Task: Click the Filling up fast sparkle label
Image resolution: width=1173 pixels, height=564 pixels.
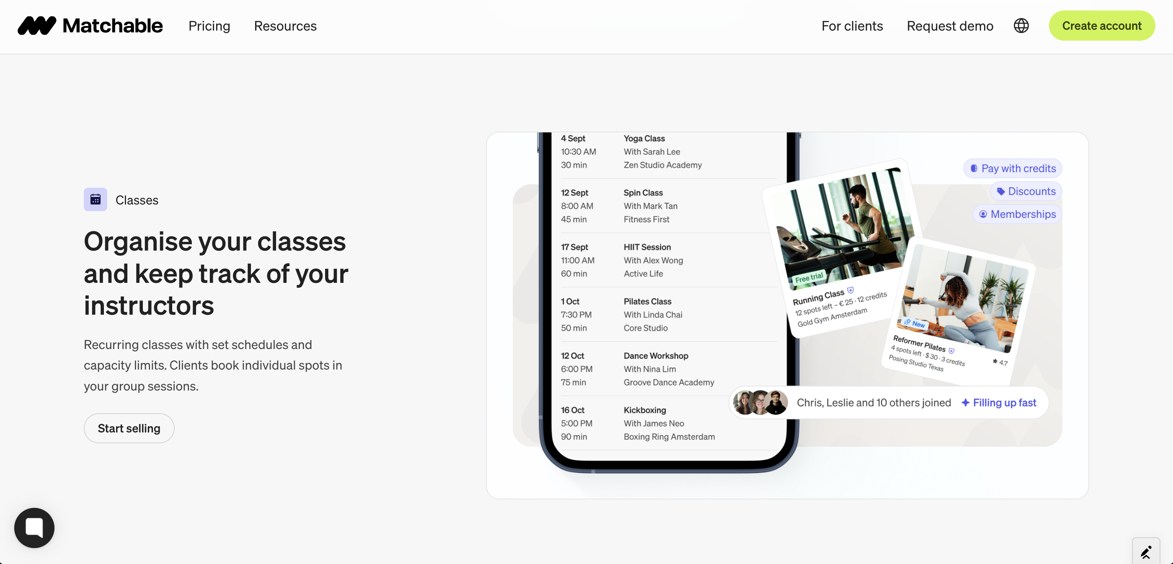Action: (999, 403)
